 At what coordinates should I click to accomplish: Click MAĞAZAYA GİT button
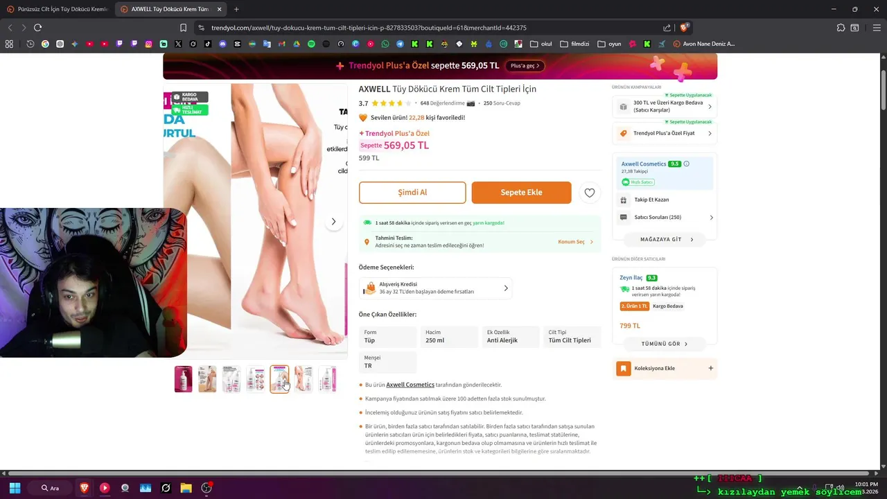coord(665,239)
